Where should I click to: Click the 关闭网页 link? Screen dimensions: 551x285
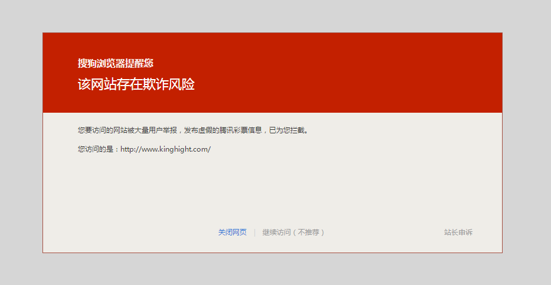pyautogui.click(x=232, y=232)
